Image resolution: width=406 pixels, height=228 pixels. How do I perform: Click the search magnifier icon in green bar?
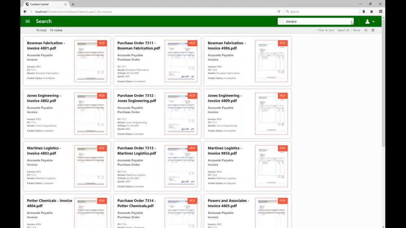click(x=282, y=22)
